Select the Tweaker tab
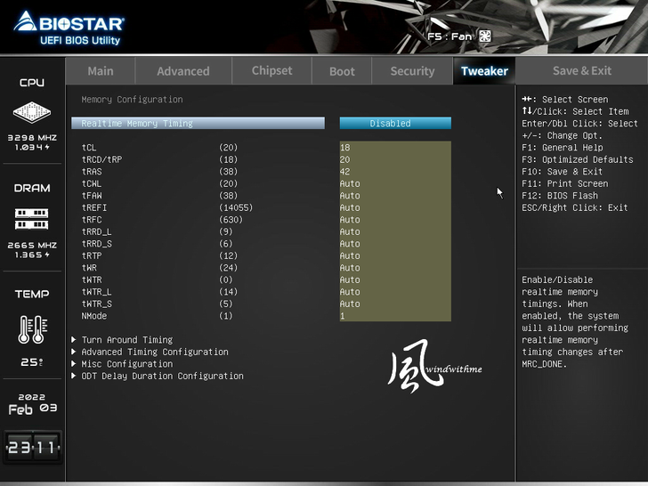This screenshot has width=648, height=486. 484,71
